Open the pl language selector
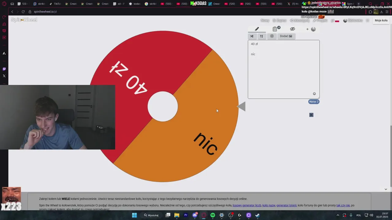The image size is (392, 220). (335, 20)
